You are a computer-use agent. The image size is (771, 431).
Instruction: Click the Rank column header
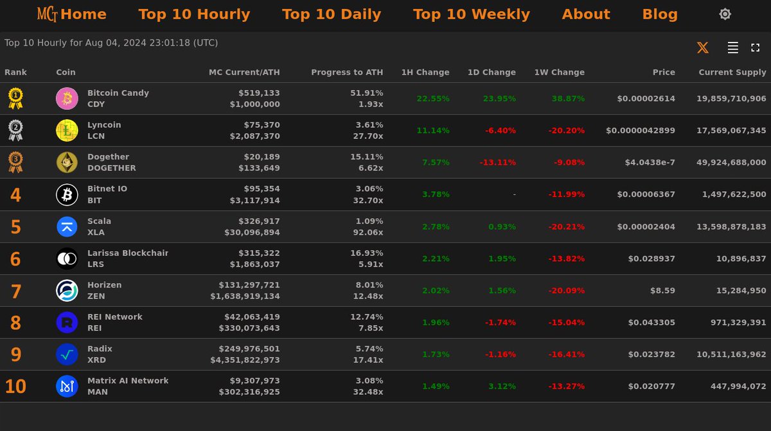pos(15,72)
